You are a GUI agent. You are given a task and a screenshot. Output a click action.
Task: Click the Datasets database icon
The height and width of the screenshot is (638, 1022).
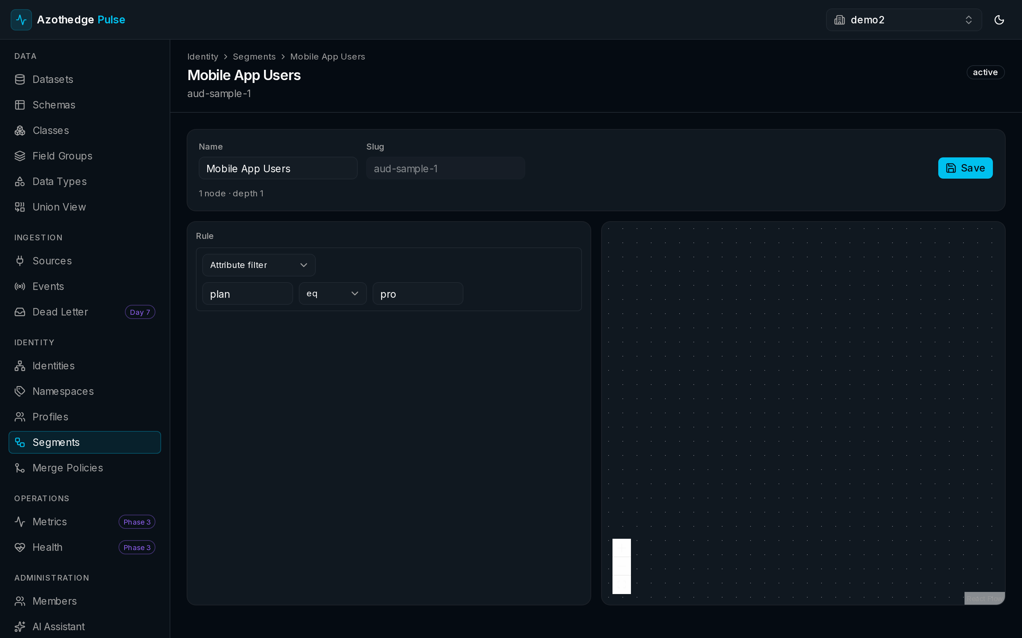point(20,79)
